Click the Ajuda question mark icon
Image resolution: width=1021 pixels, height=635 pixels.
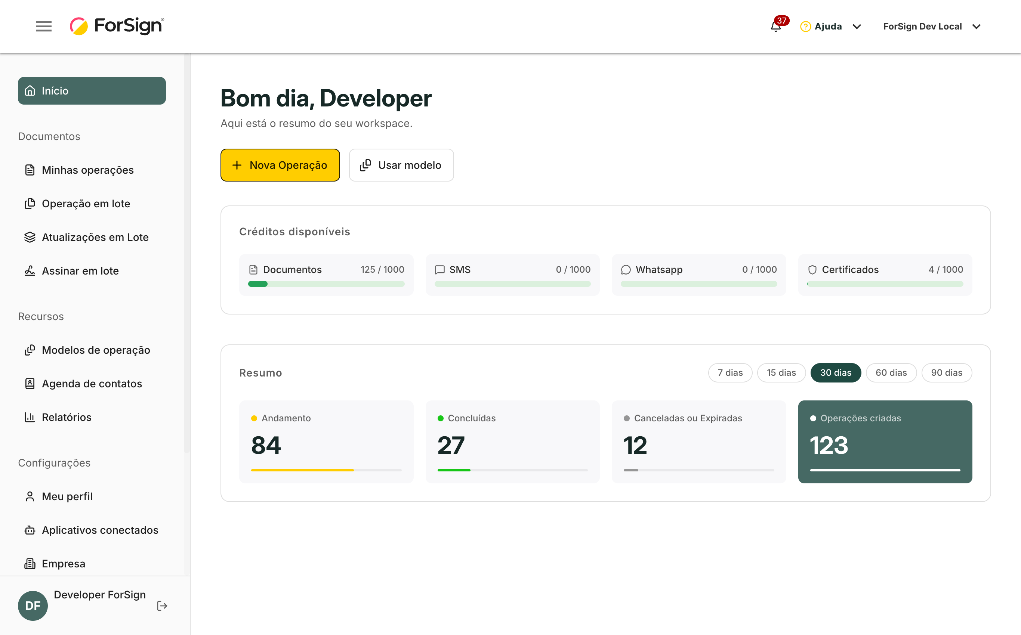pyautogui.click(x=805, y=27)
